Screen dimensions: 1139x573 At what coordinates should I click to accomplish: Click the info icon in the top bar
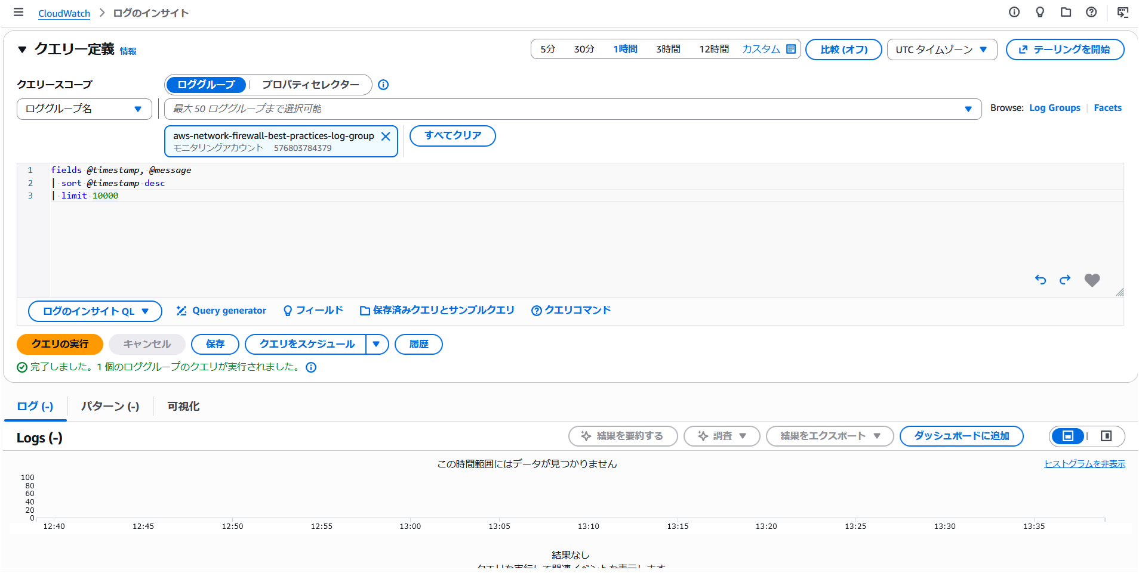tap(1014, 12)
